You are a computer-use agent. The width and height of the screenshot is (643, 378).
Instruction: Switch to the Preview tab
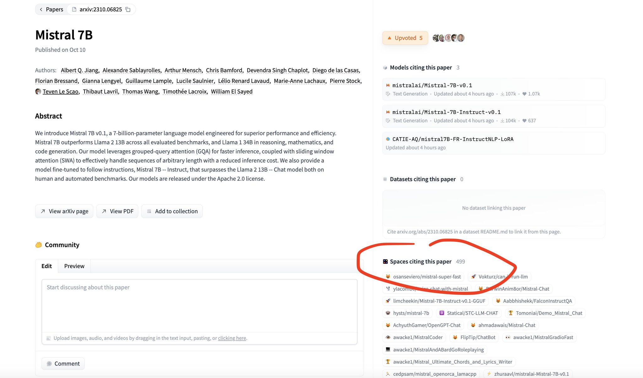(x=74, y=266)
